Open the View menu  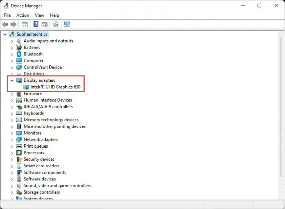point(39,15)
